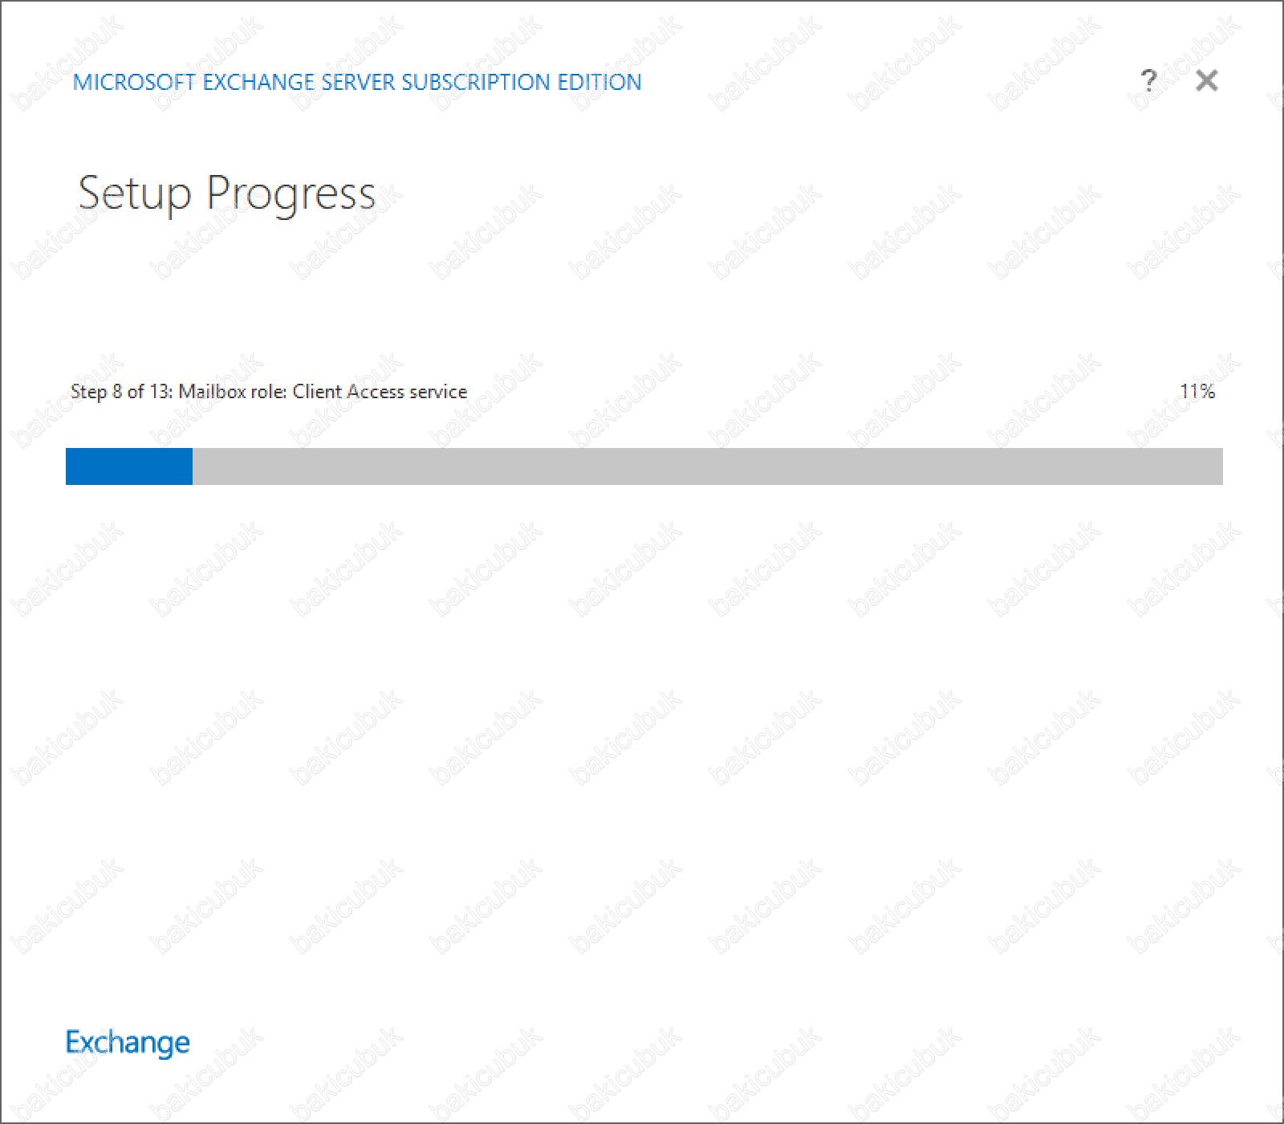Image resolution: width=1284 pixels, height=1124 pixels.
Task: Close the Exchange setup wizard window
Action: (1206, 80)
